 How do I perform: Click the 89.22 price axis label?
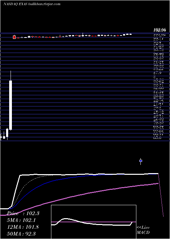158,69
